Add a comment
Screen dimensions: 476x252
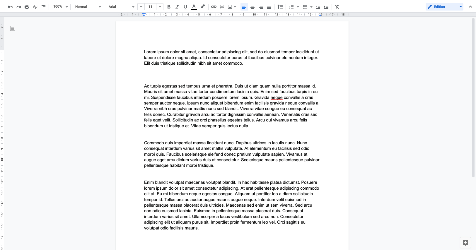[222, 7]
